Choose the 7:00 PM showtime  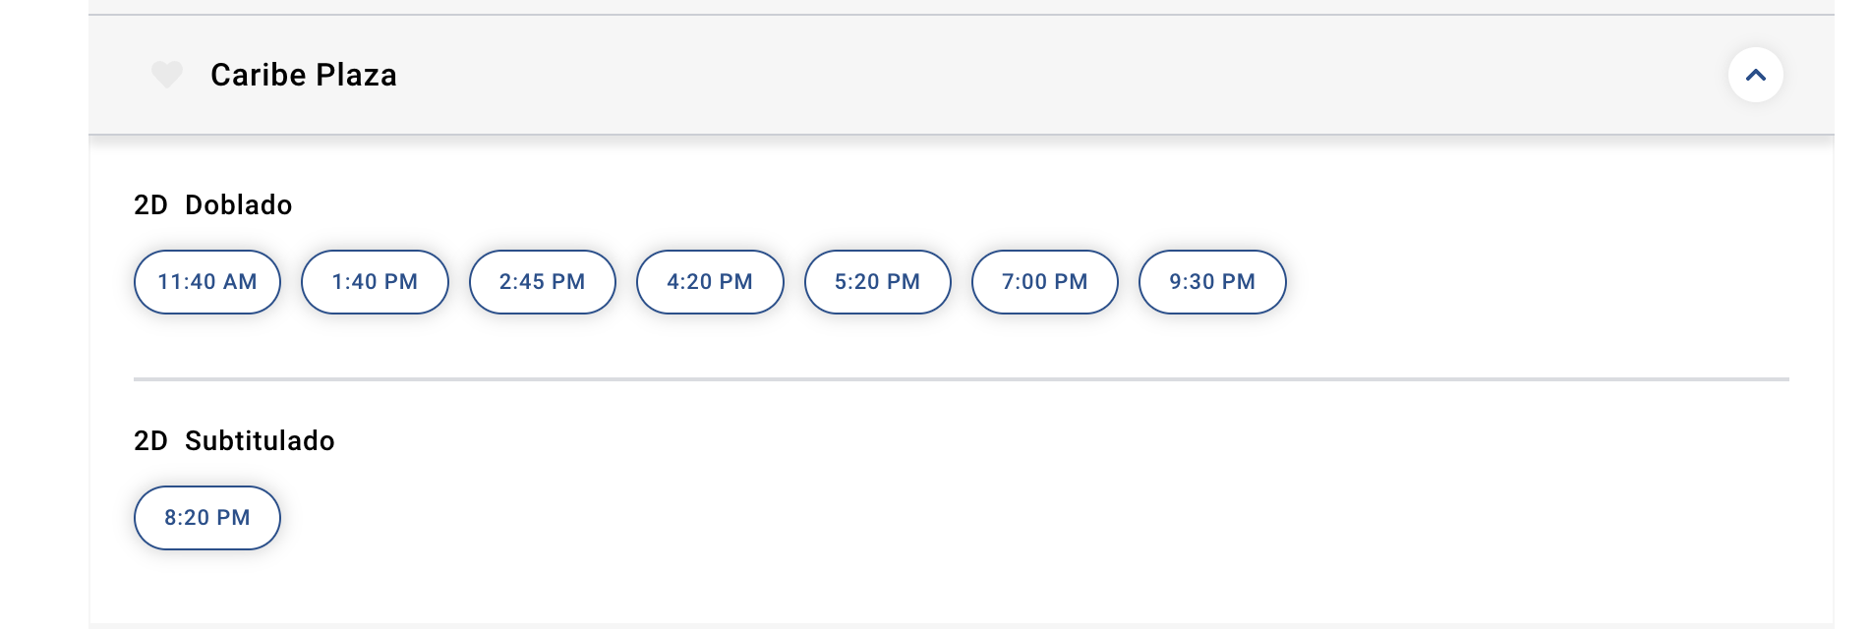[x=1045, y=282]
